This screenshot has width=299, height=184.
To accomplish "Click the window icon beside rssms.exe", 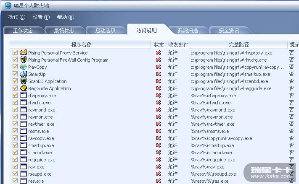I will click(x=24, y=131).
